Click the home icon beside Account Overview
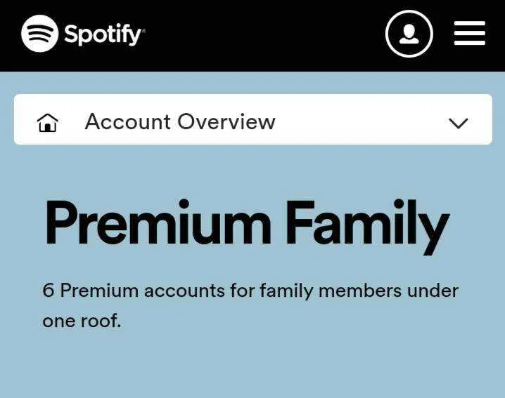The height and width of the screenshot is (398, 505). [x=48, y=123]
